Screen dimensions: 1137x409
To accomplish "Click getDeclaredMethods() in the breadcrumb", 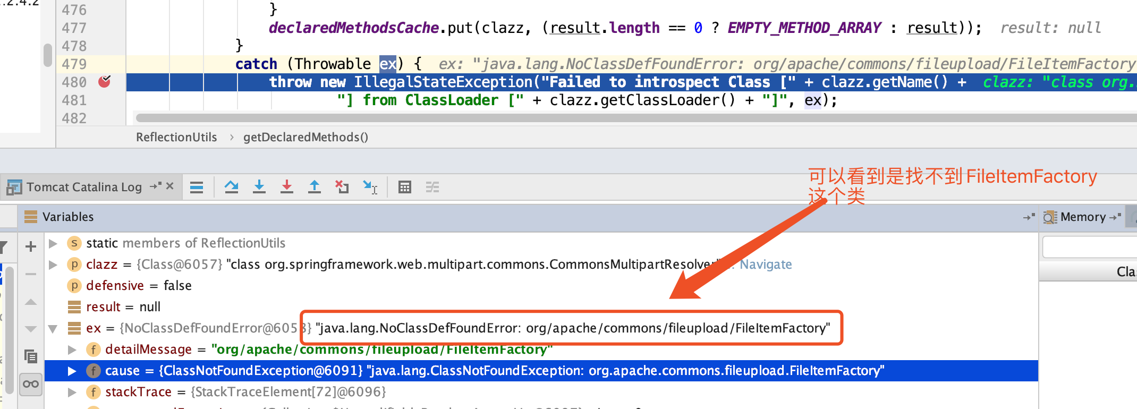I will (306, 137).
